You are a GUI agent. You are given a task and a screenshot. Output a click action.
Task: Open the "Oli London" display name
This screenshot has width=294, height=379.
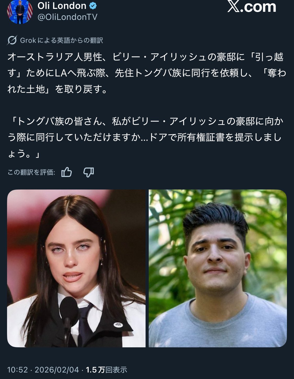(62, 6)
